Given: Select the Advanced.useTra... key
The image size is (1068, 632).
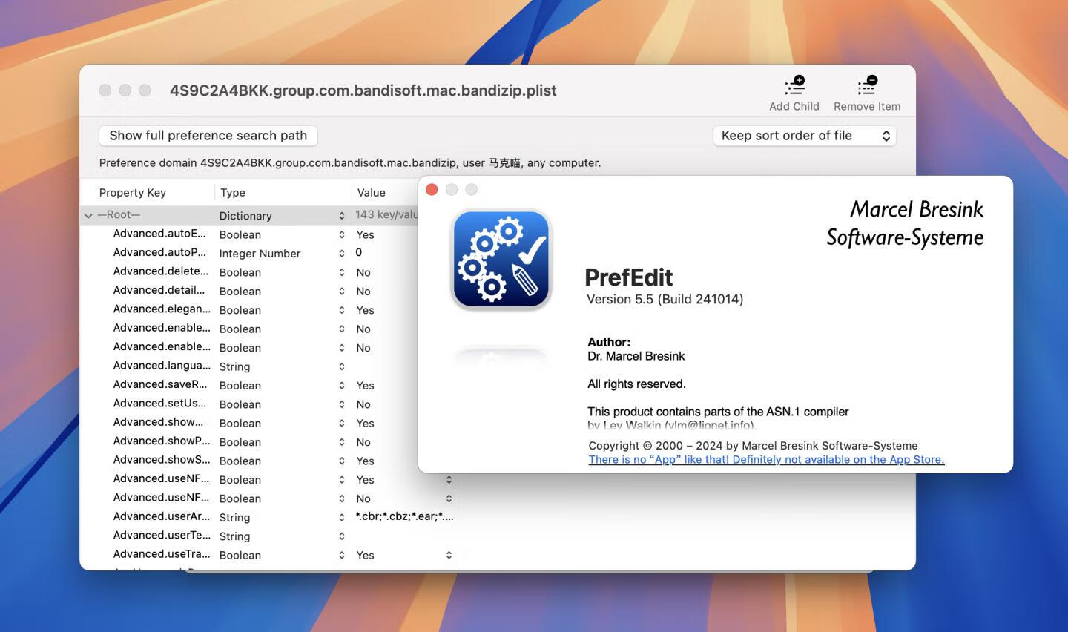Looking at the screenshot, I should [162, 554].
